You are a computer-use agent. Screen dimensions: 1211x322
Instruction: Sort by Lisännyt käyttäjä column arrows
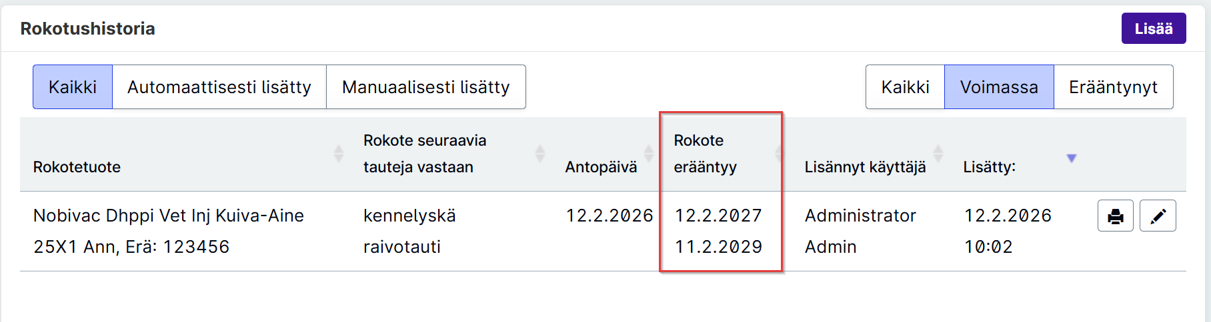tap(938, 154)
